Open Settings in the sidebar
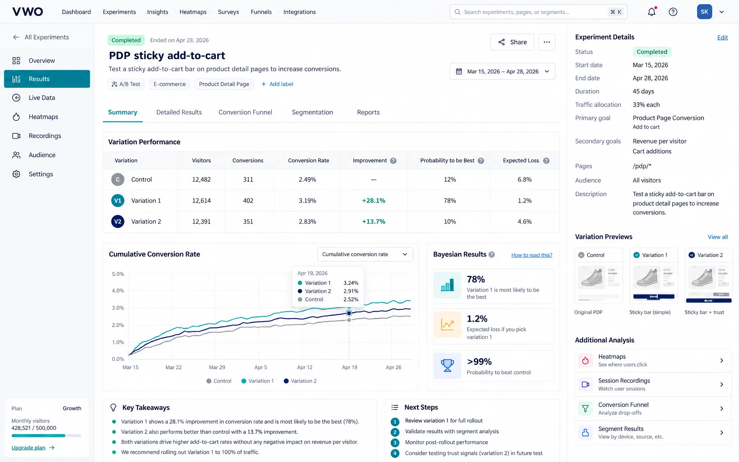This screenshot has width=739, height=462. point(47,174)
